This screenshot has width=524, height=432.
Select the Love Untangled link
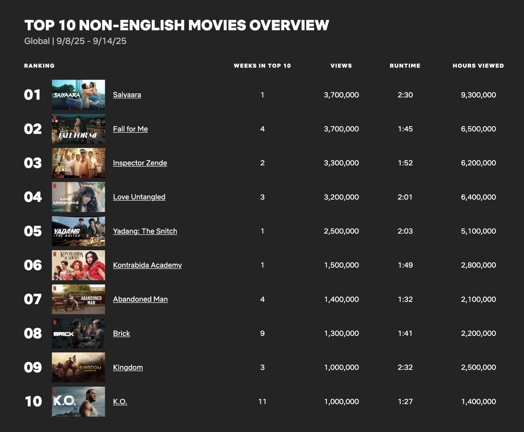pos(139,197)
